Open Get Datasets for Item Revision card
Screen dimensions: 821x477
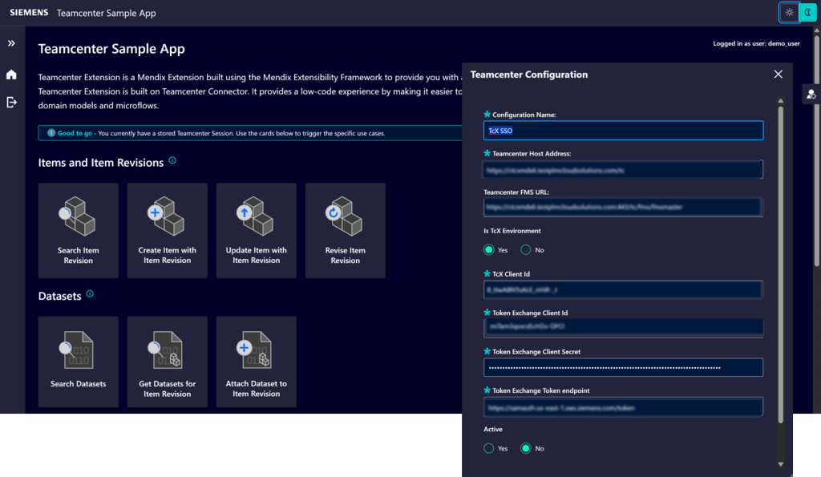(x=167, y=362)
